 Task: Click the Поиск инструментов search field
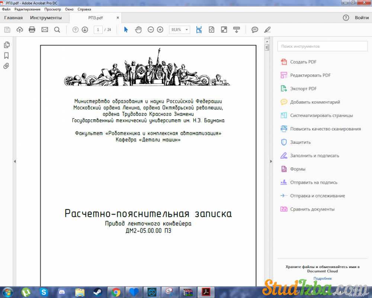coord(322,46)
